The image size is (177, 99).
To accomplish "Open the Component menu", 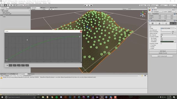I will coord(21,3).
